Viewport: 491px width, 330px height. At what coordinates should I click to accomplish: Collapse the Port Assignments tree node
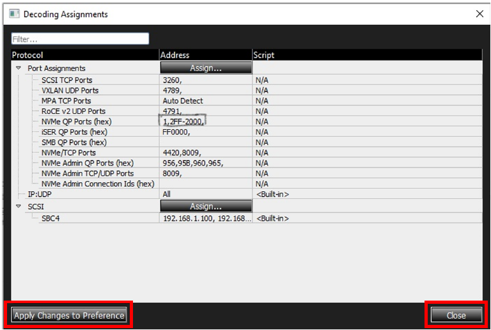[19, 68]
